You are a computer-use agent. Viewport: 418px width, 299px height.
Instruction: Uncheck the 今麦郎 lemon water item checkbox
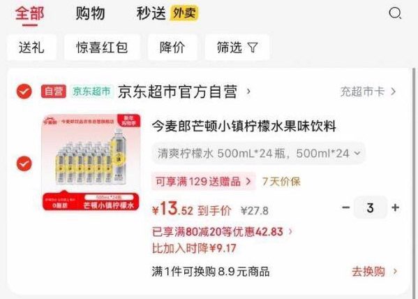click(x=24, y=163)
